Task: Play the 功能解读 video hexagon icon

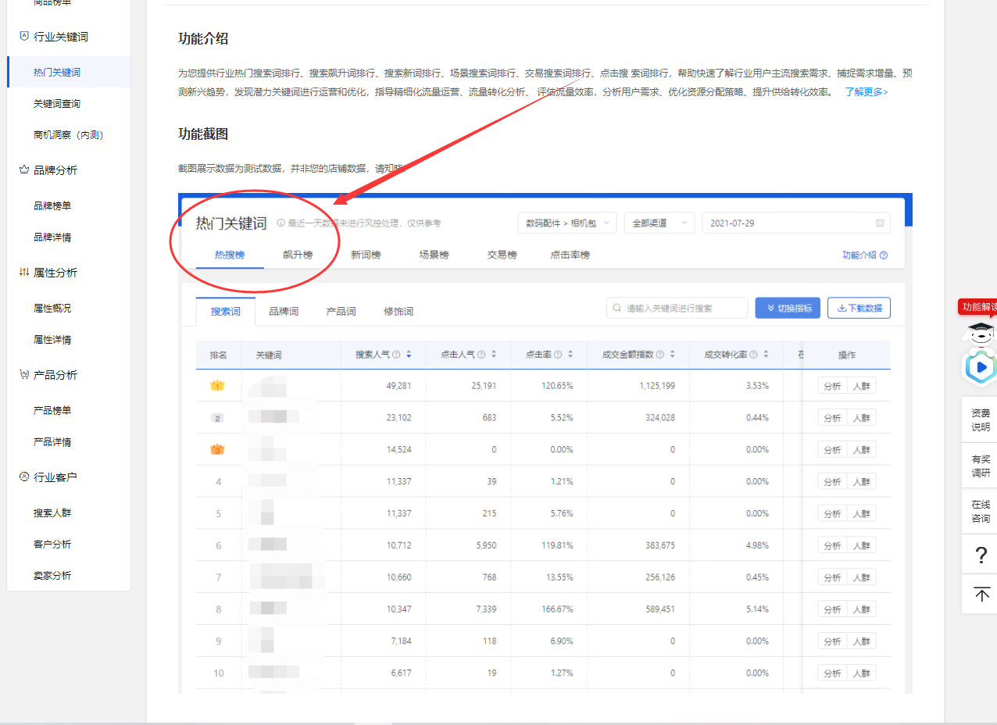Action: tap(980, 367)
